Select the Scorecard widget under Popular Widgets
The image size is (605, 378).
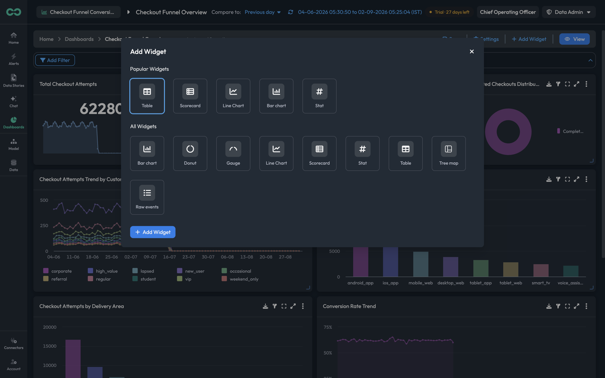(x=190, y=96)
